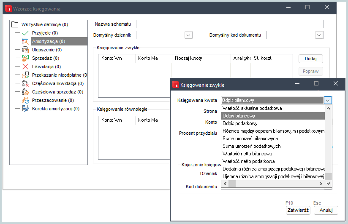Image resolution: width=348 pixels, height=224 pixels.
Task: Select Sprzedaż (0) in the tree
Action: pos(46,58)
